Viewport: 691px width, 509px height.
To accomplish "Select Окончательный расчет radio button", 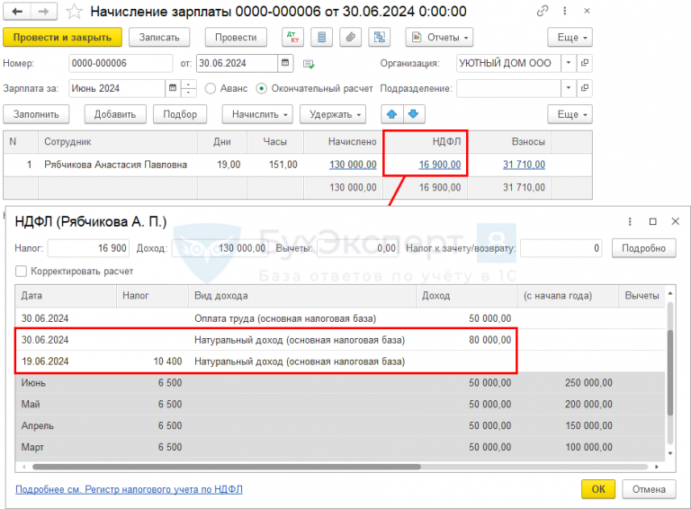I will (261, 88).
